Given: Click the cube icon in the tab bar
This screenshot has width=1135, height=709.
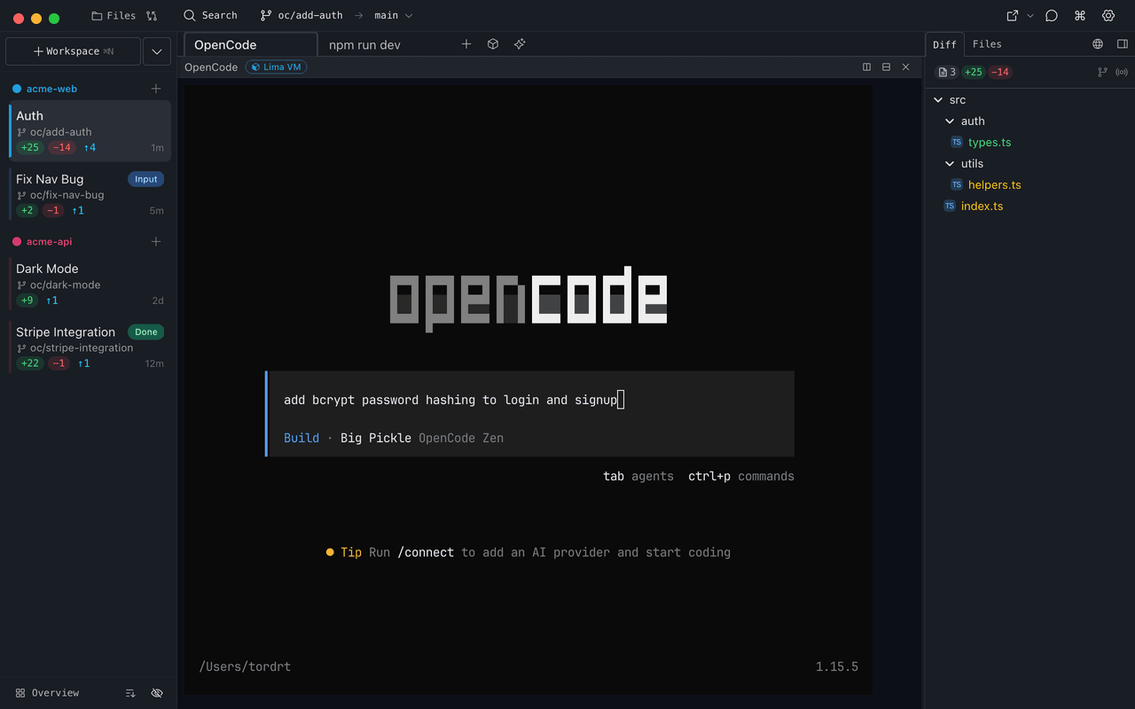Looking at the screenshot, I should [493, 43].
